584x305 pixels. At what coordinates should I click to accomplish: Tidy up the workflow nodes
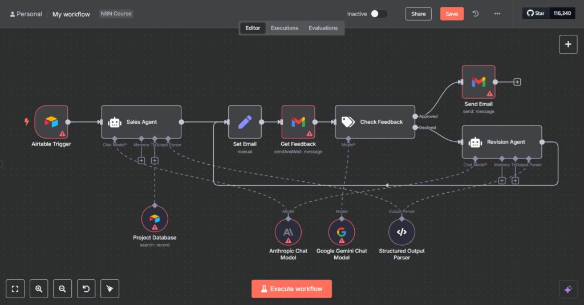(x=110, y=288)
